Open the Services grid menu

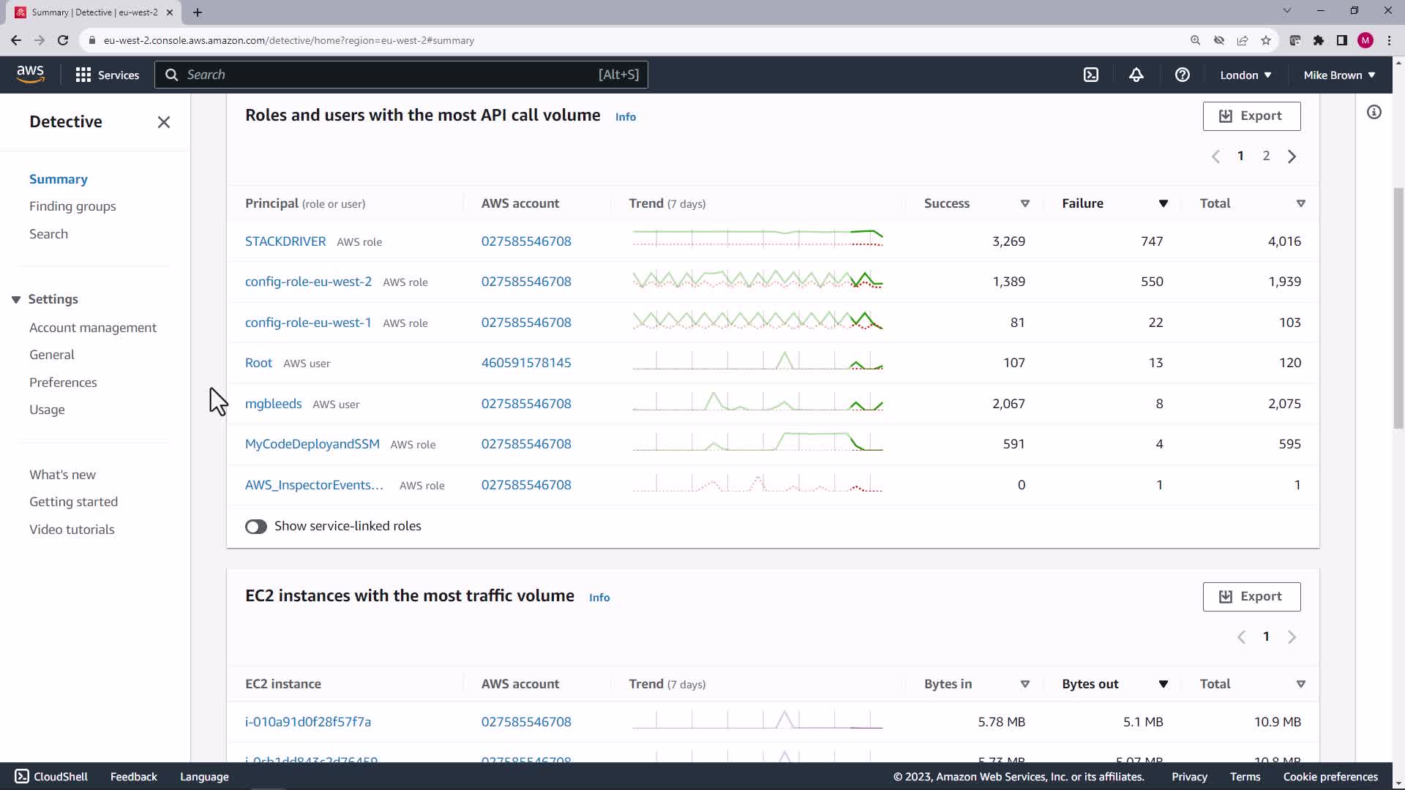(107, 75)
